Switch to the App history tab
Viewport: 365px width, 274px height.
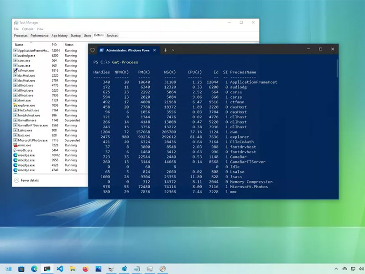coord(59,36)
